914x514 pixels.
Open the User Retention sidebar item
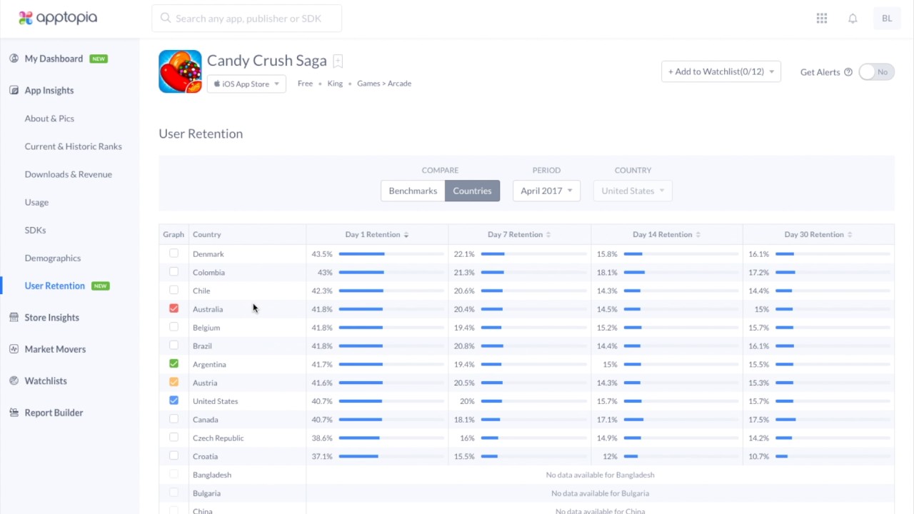(x=54, y=286)
